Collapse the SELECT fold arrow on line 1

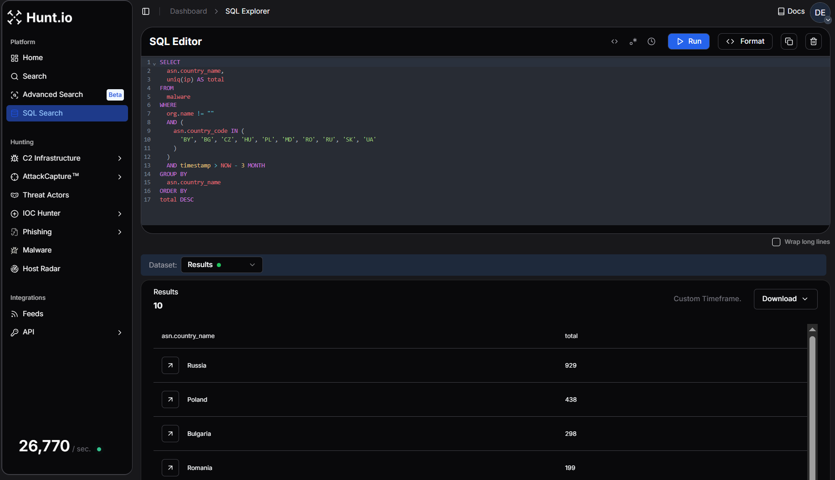click(x=154, y=63)
